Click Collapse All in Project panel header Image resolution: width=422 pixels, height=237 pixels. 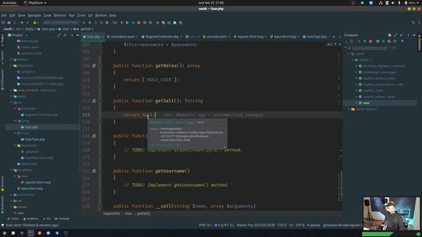tap(65, 35)
